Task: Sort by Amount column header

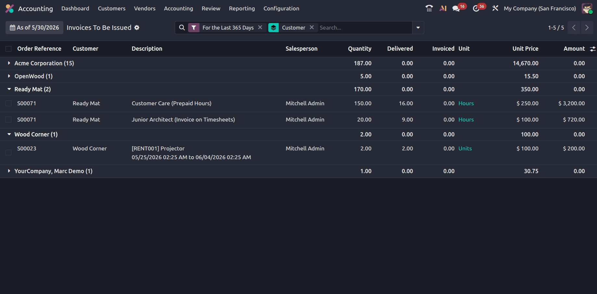Action: pos(574,49)
